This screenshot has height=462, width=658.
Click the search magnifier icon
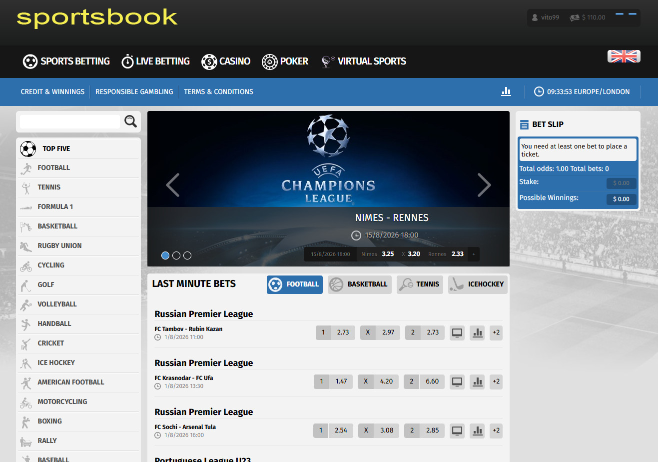coord(130,121)
